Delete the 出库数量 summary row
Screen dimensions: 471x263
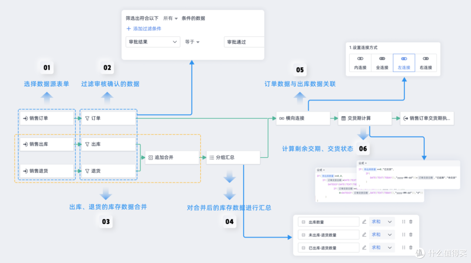pyautogui.click(x=411, y=222)
